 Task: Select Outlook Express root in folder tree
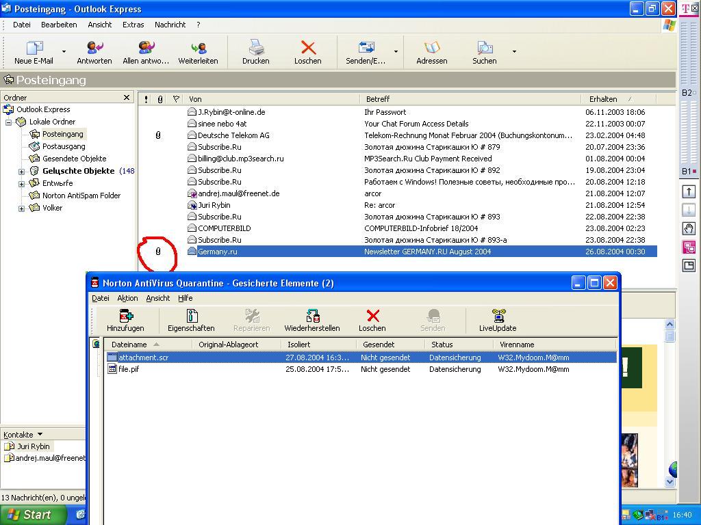43,109
